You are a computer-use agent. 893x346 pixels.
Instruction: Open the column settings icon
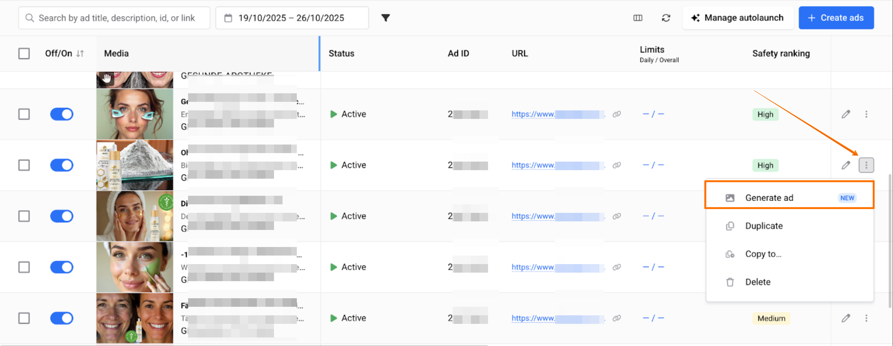[x=637, y=18]
